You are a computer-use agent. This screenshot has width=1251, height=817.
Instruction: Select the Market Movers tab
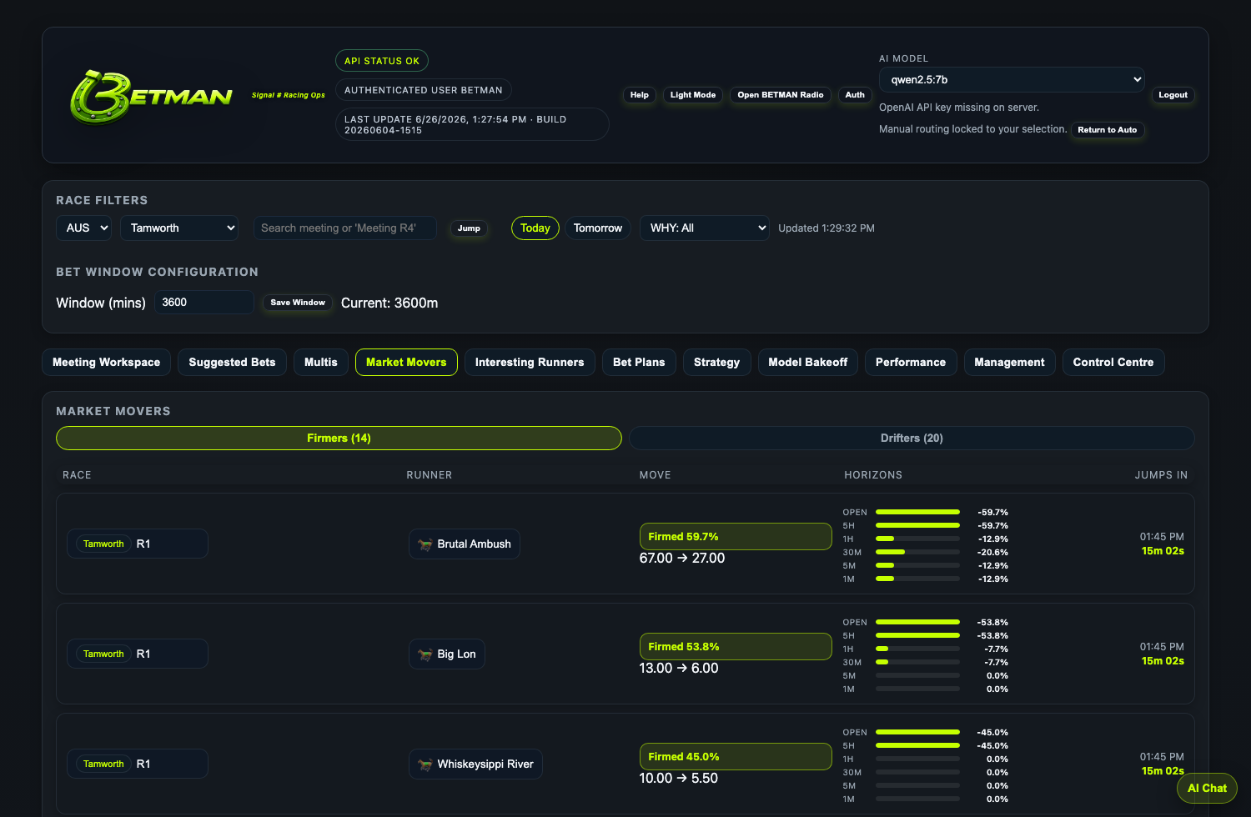click(406, 362)
